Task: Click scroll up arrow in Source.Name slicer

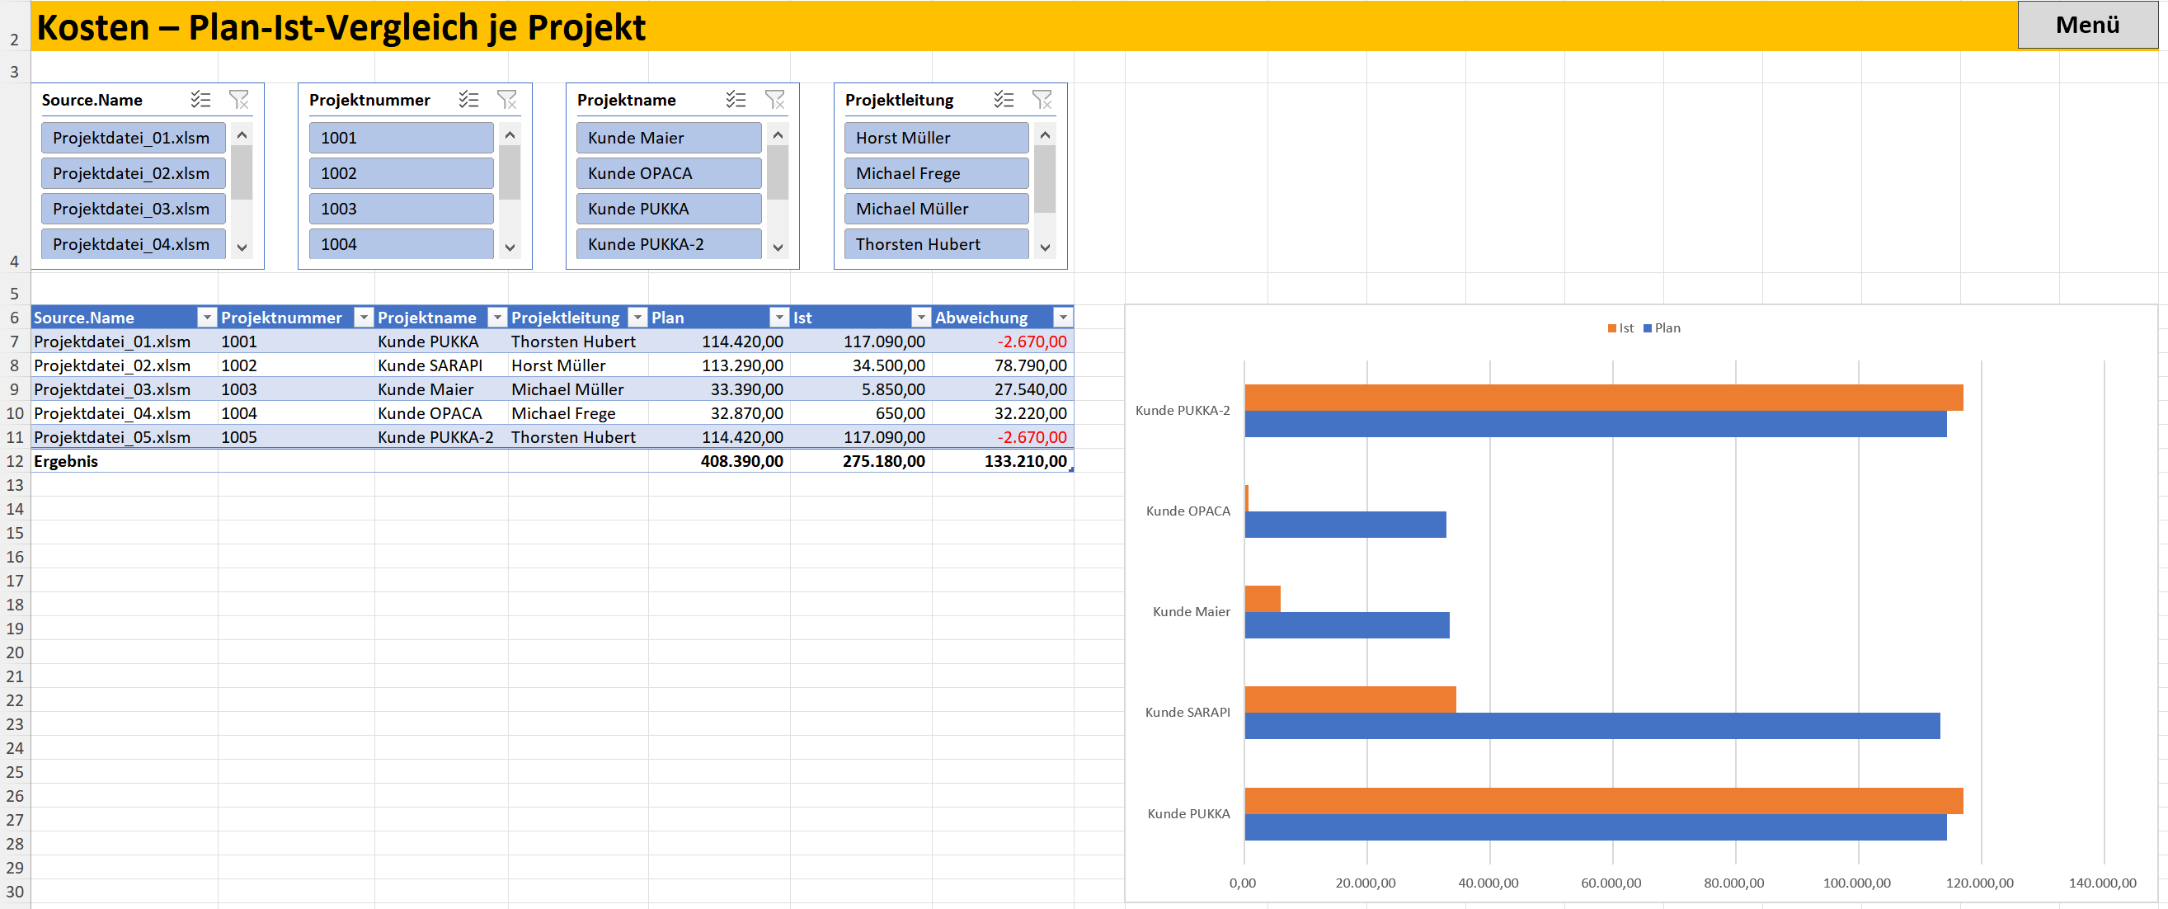Action: (x=242, y=134)
